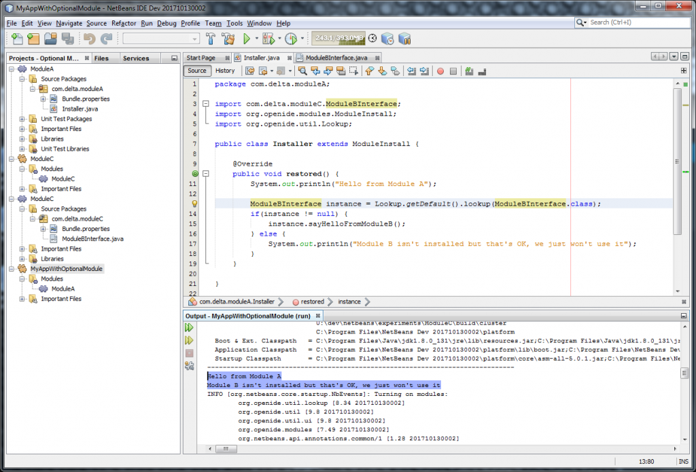This screenshot has width=696, height=472.
Task: Switch to the Start Page tab
Action: tap(201, 58)
